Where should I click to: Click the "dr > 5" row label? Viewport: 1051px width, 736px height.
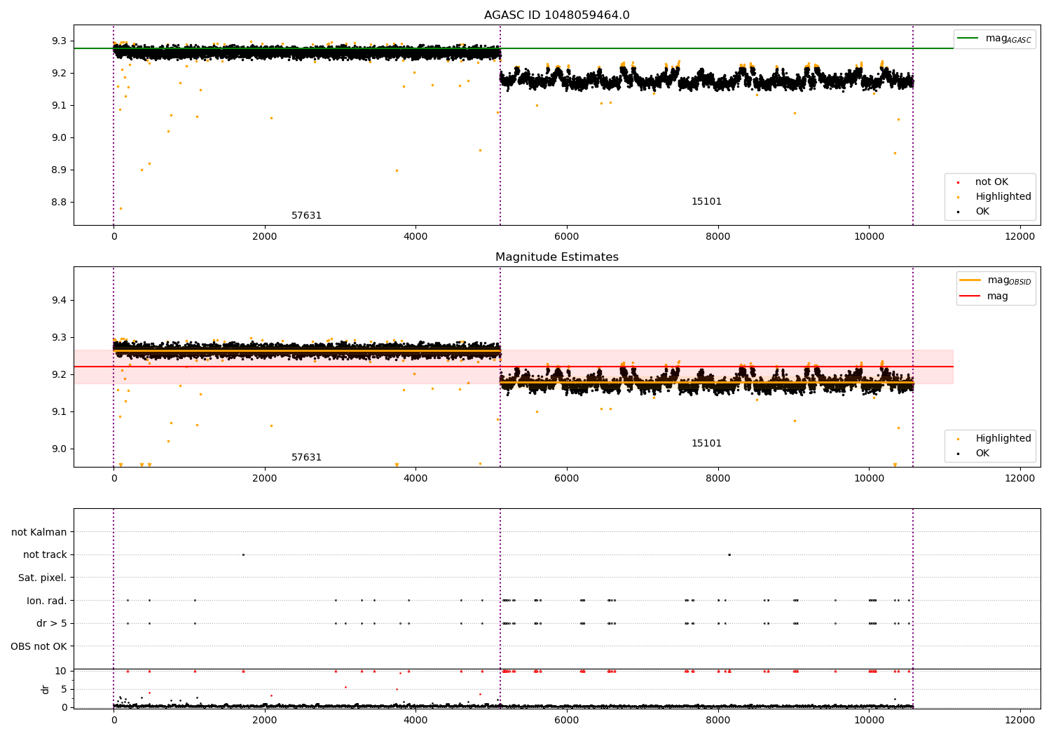52,624
